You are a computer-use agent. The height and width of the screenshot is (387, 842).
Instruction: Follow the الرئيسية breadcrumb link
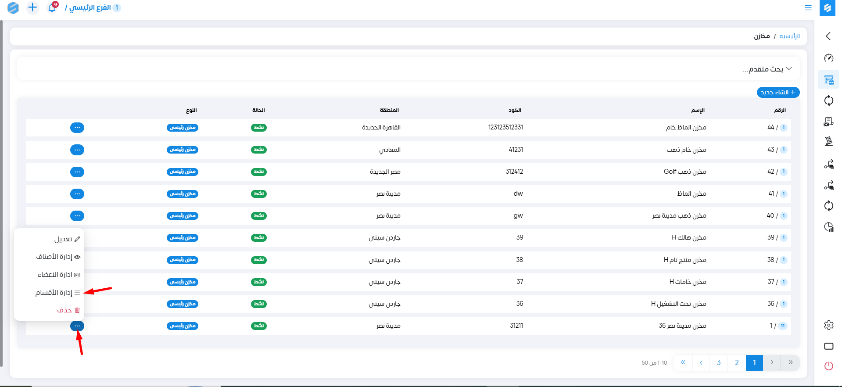click(x=789, y=36)
